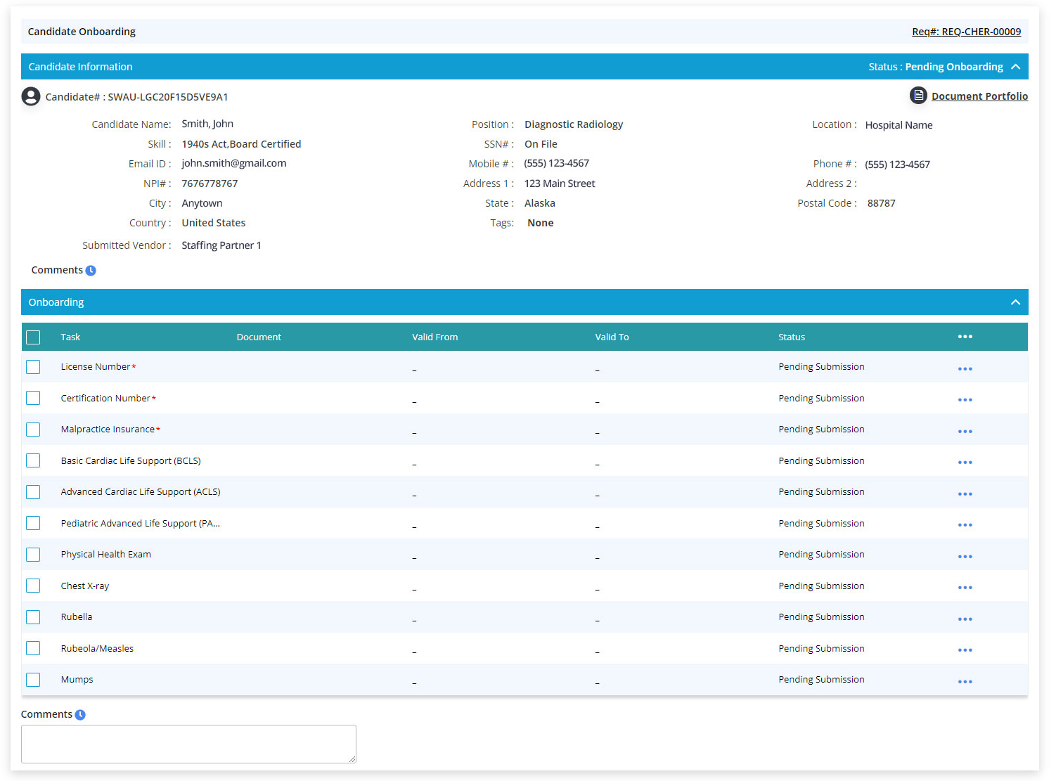Open the Document Portfolio link

(x=979, y=96)
